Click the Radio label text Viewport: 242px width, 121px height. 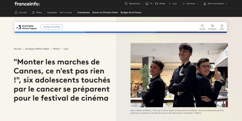pyautogui.click(x=162, y=4)
